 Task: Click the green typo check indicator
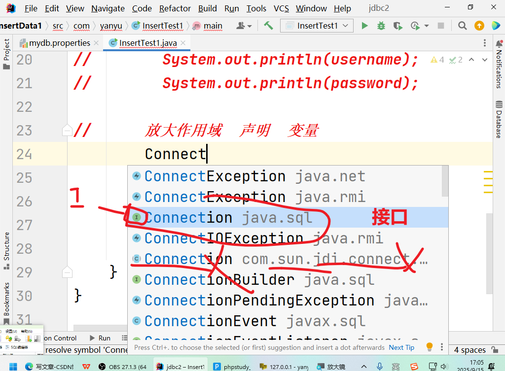click(x=456, y=60)
